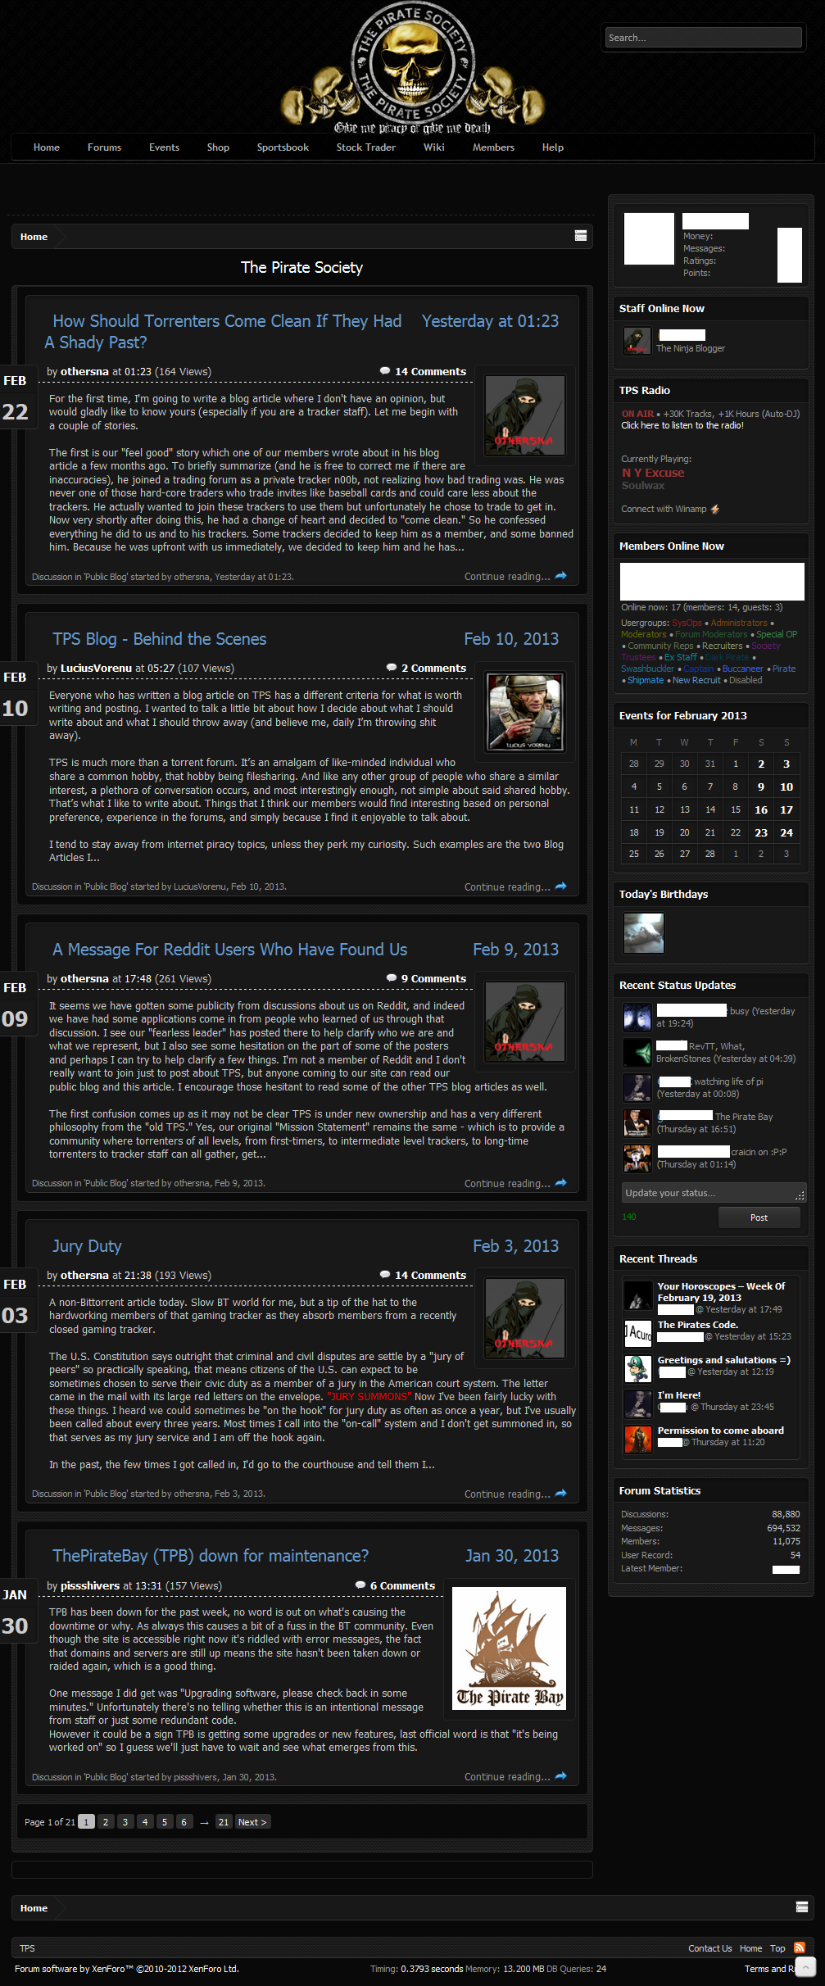Open the Ninja Blogger staff avatar
Viewport: 825px width, 1986px height.
(637, 341)
